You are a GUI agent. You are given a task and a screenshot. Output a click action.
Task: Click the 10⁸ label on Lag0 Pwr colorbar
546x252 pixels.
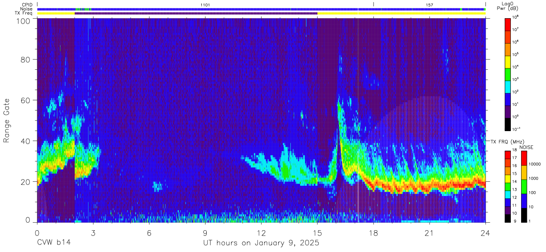click(x=516, y=17)
